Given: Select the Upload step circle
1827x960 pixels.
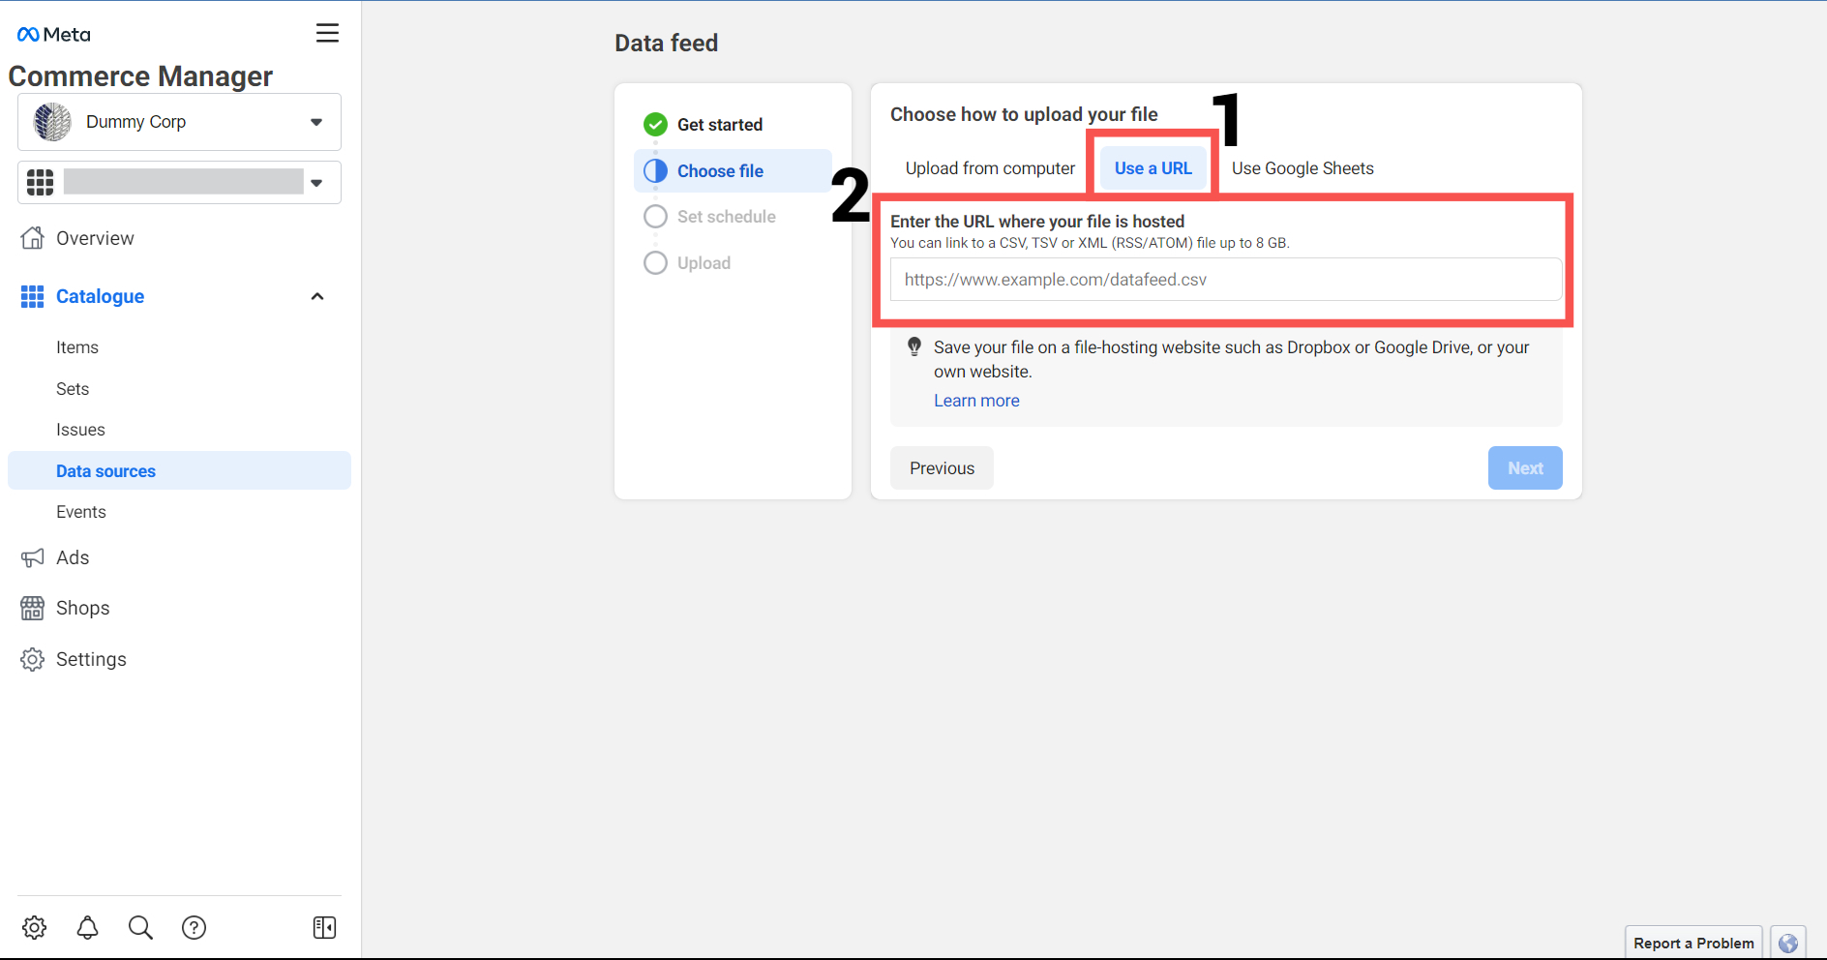Looking at the screenshot, I should click(655, 263).
